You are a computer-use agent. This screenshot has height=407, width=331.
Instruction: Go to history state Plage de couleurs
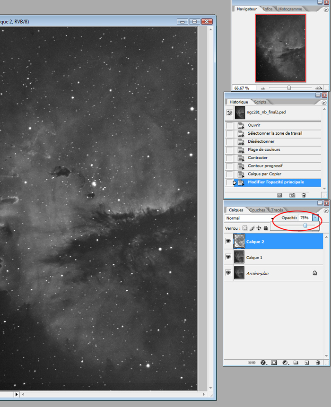pyautogui.click(x=278, y=150)
